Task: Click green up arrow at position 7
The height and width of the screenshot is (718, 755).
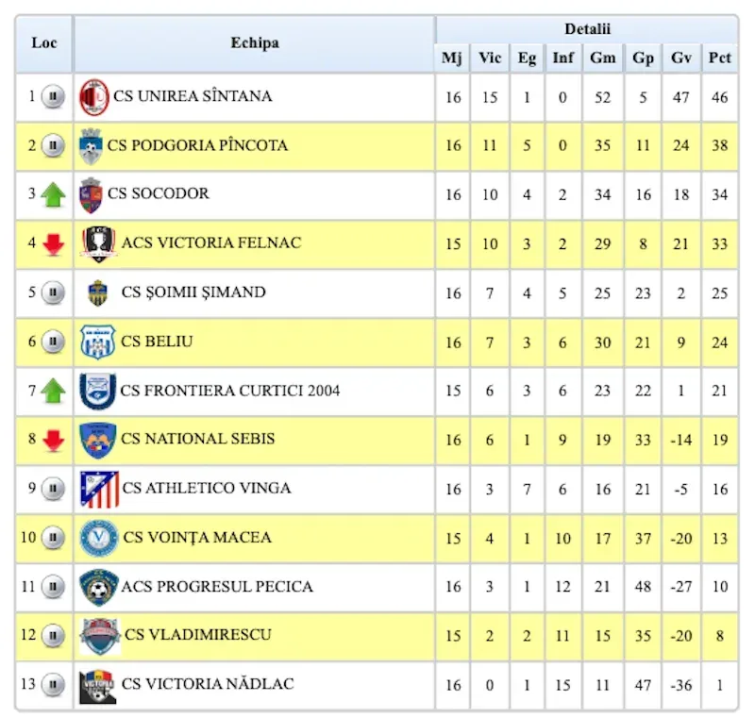Action: click(53, 391)
